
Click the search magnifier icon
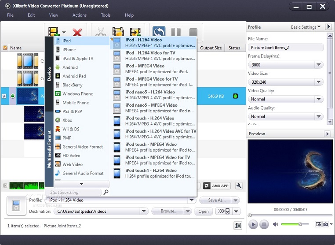coord(106,192)
